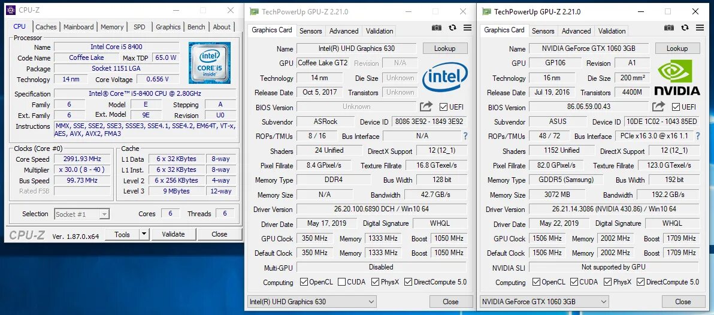Click the Intel logo in the UHD Graphics GPU-Z window

click(x=445, y=78)
